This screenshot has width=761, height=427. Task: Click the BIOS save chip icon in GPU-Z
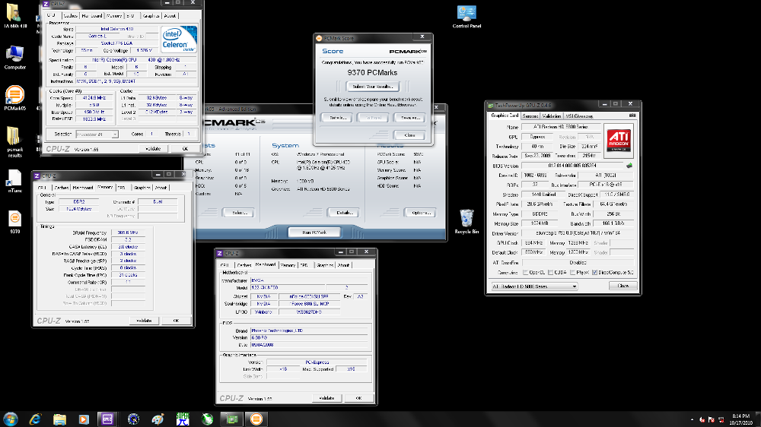coord(629,166)
